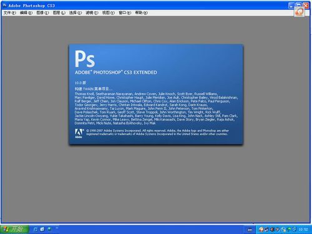
Task: Open the 窗口 (Window) menu
Action: click(x=125, y=13)
